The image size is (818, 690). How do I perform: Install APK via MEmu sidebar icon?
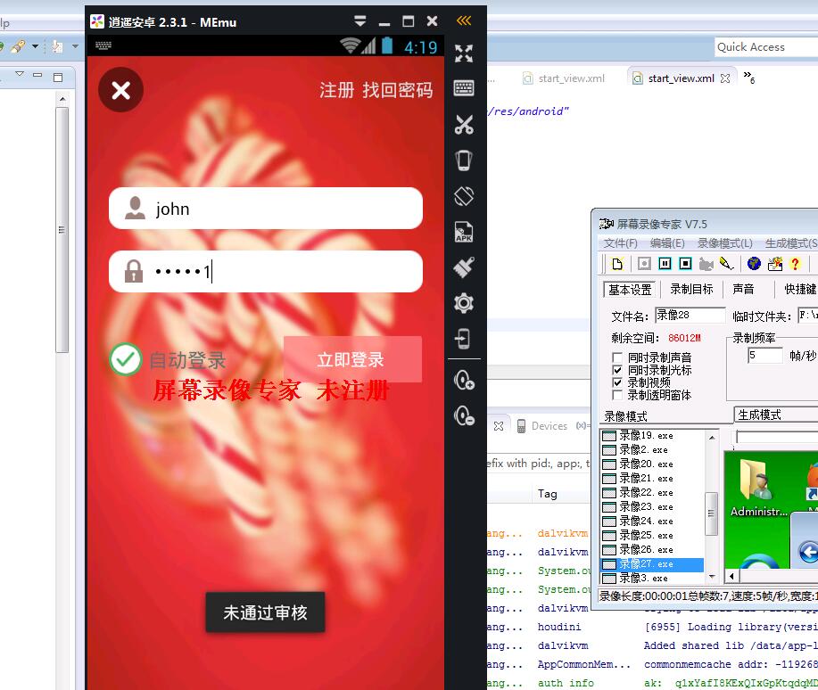pos(464,232)
